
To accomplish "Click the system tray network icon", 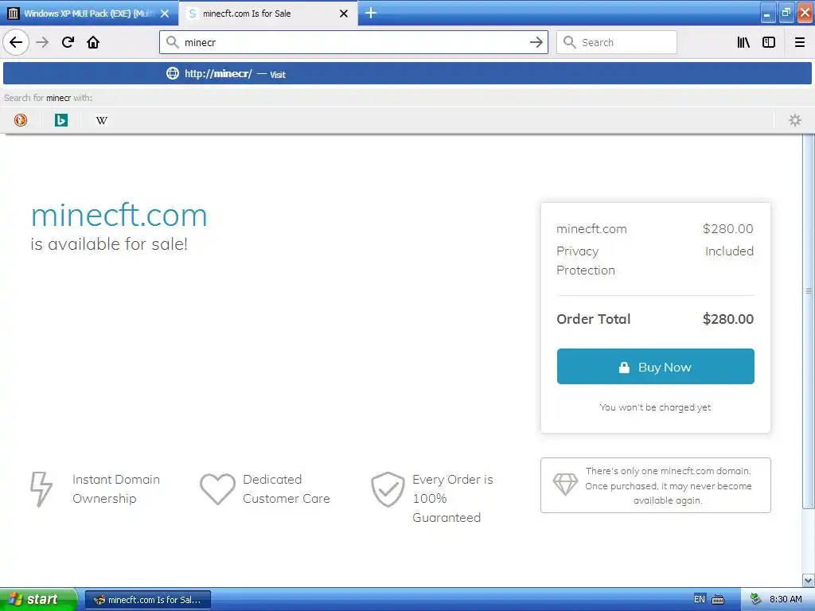I will click(755, 600).
